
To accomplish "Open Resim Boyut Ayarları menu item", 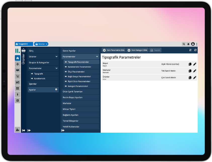I will 80,97.
